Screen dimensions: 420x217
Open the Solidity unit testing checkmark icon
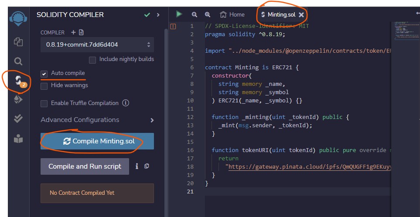(x=18, y=119)
